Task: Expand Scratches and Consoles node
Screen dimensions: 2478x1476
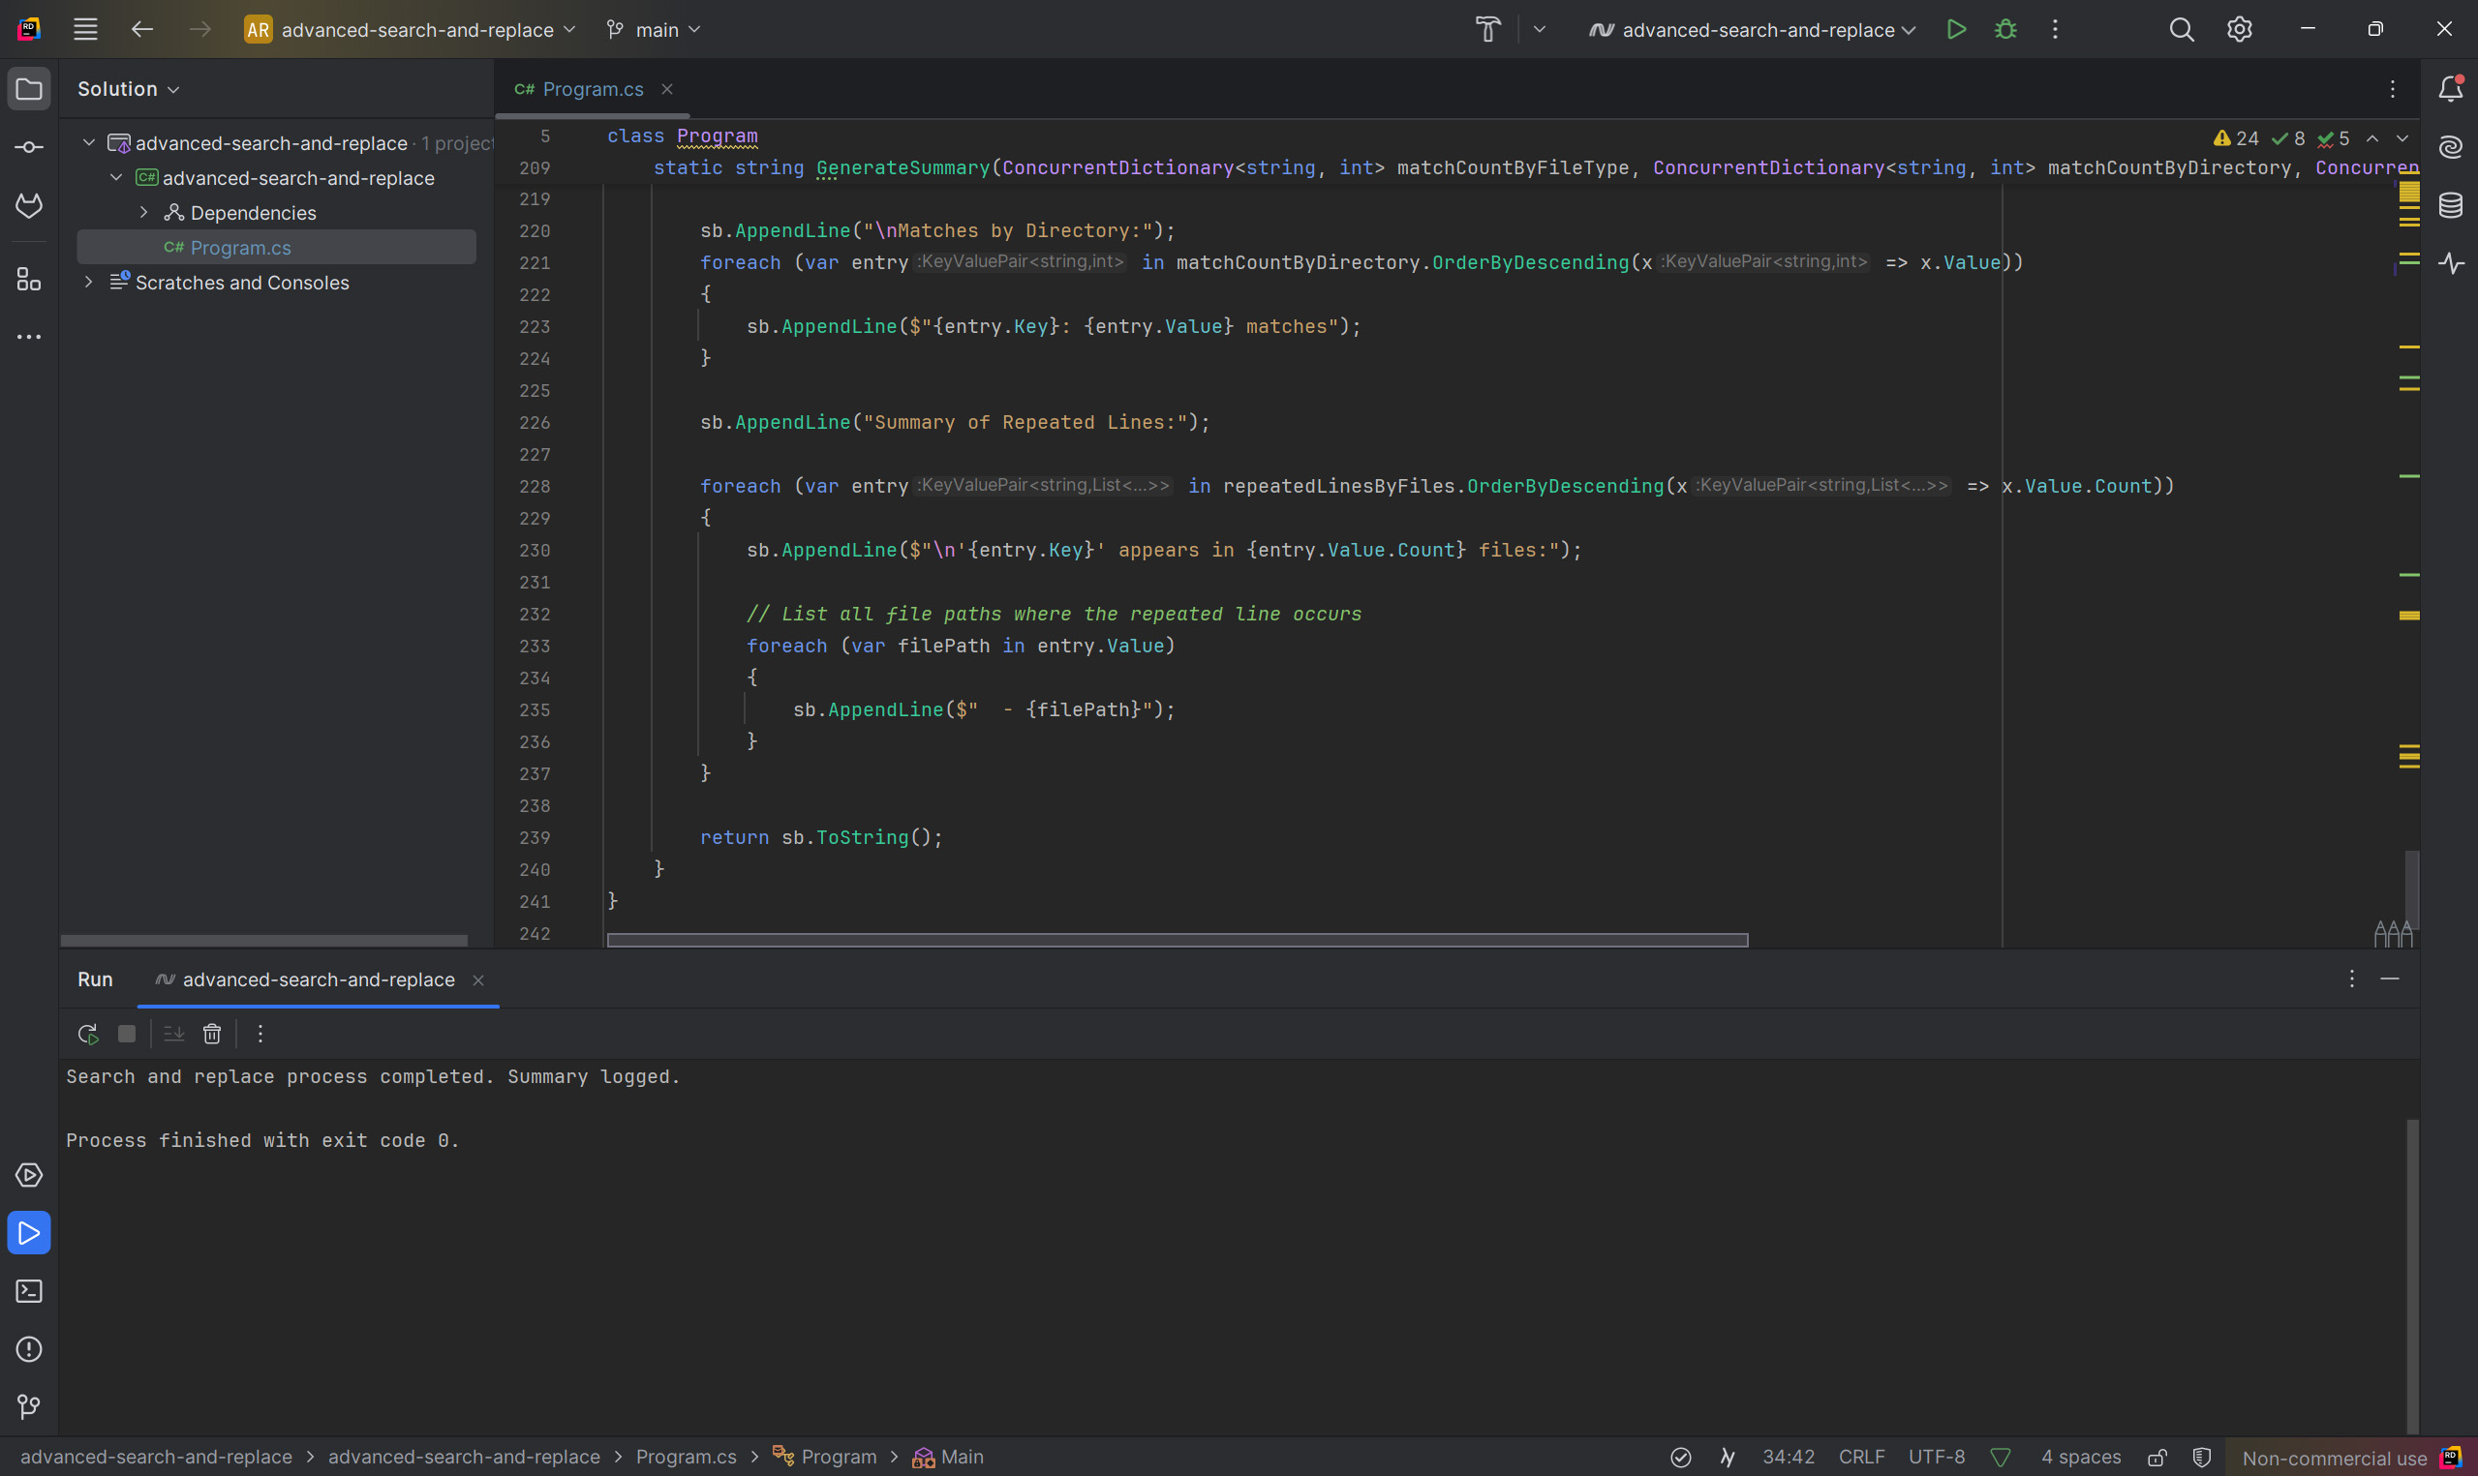Action: point(88,283)
